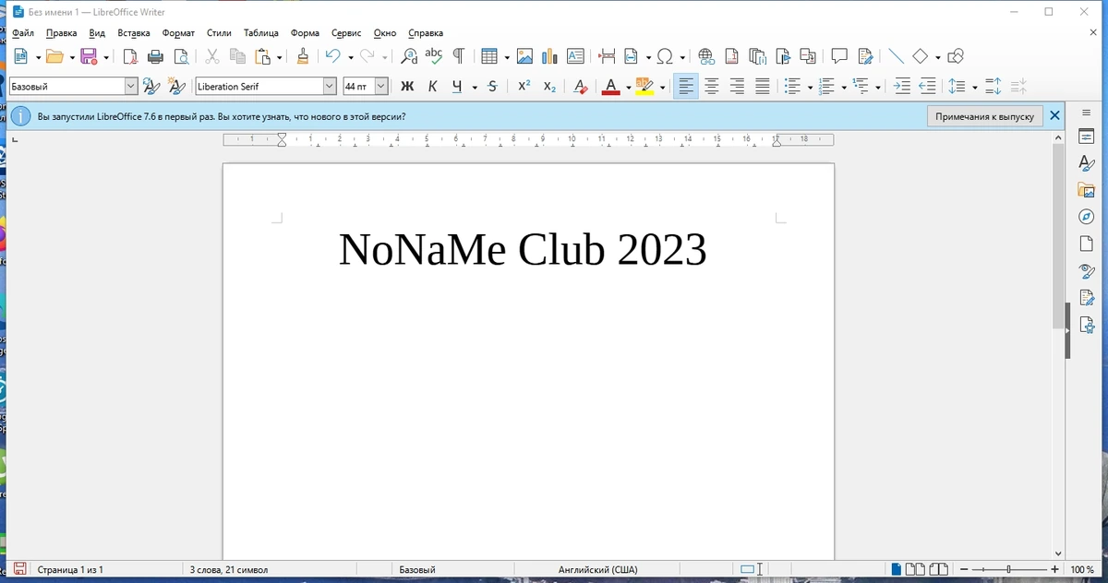The height and width of the screenshot is (583, 1108).
Task: Open paragraph style Базовый dropdown
Action: [x=130, y=86]
